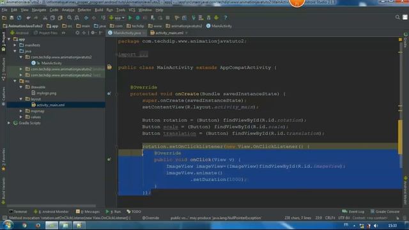This screenshot has height=230, width=409.
Task: Select the MainActivity.java editor tab
Action: [127, 33]
